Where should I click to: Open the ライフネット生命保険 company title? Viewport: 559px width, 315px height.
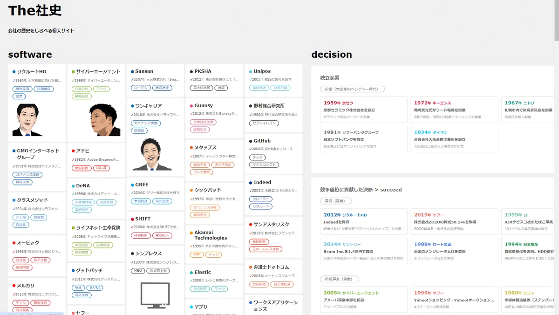(x=98, y=228)
